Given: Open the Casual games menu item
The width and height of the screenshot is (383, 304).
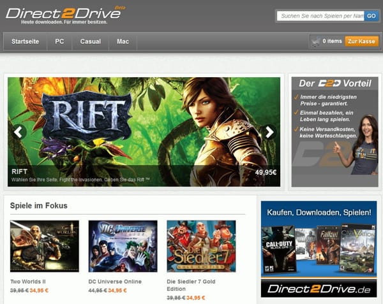Looking at the screenshot, I should tap(91, 41).
